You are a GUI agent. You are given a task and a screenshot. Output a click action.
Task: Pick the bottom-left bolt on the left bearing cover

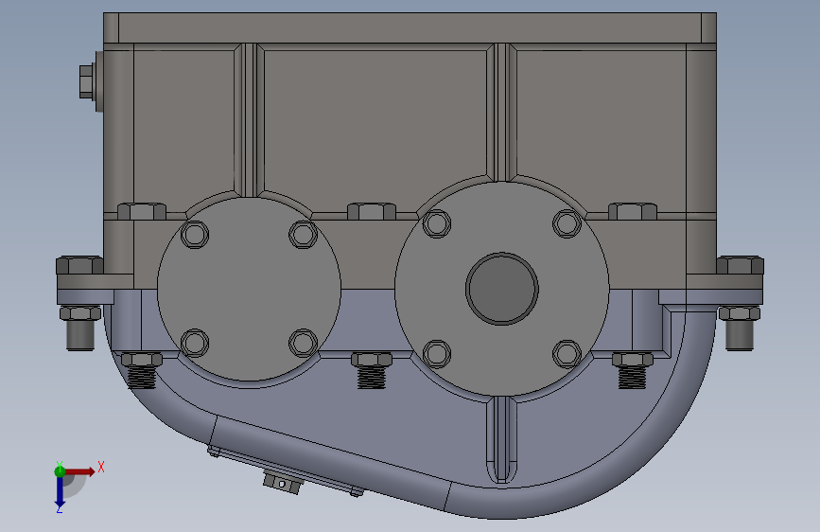195,344
